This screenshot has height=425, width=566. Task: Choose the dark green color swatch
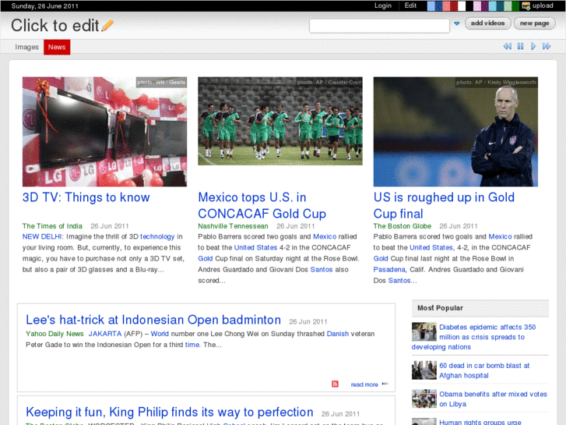coord(515,5)
